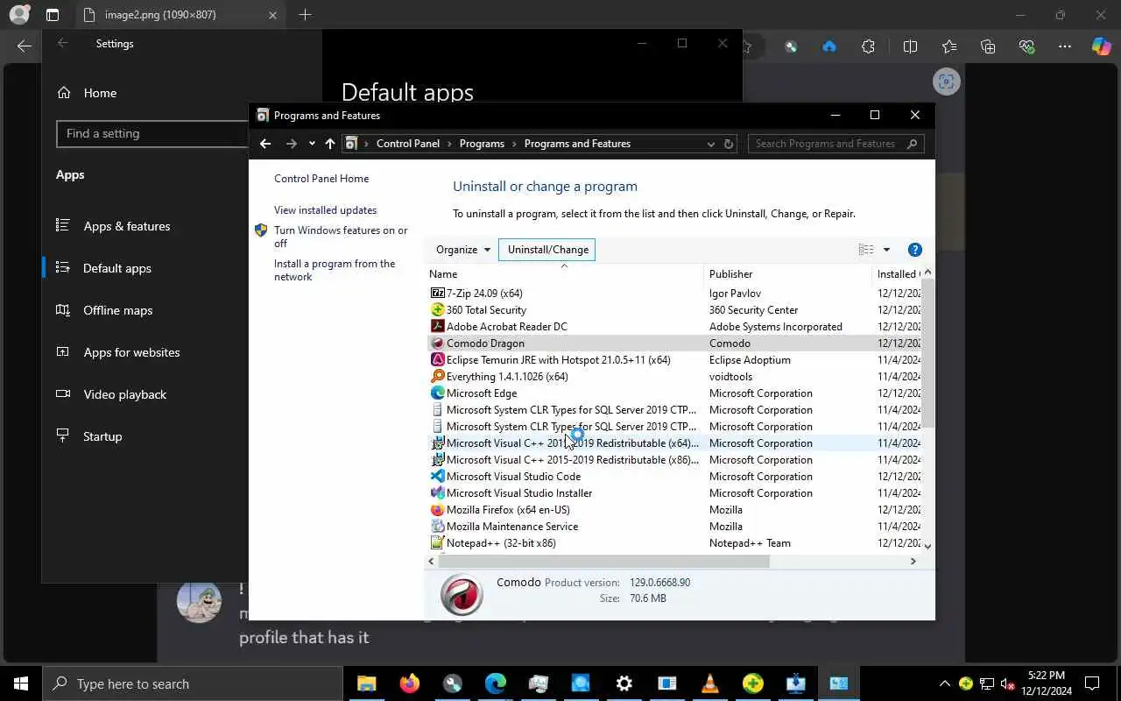Image resolution: width=1121 pixels, height=701 pixels.
Task: Sort list by Publisher column header
Action: tap(787, 274)
